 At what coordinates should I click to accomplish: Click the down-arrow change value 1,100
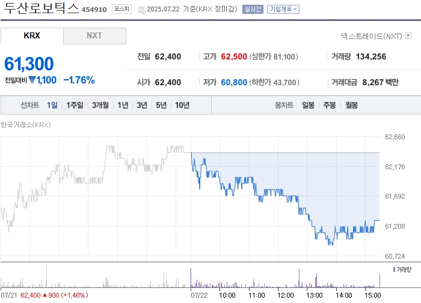(x=43, y=80)
